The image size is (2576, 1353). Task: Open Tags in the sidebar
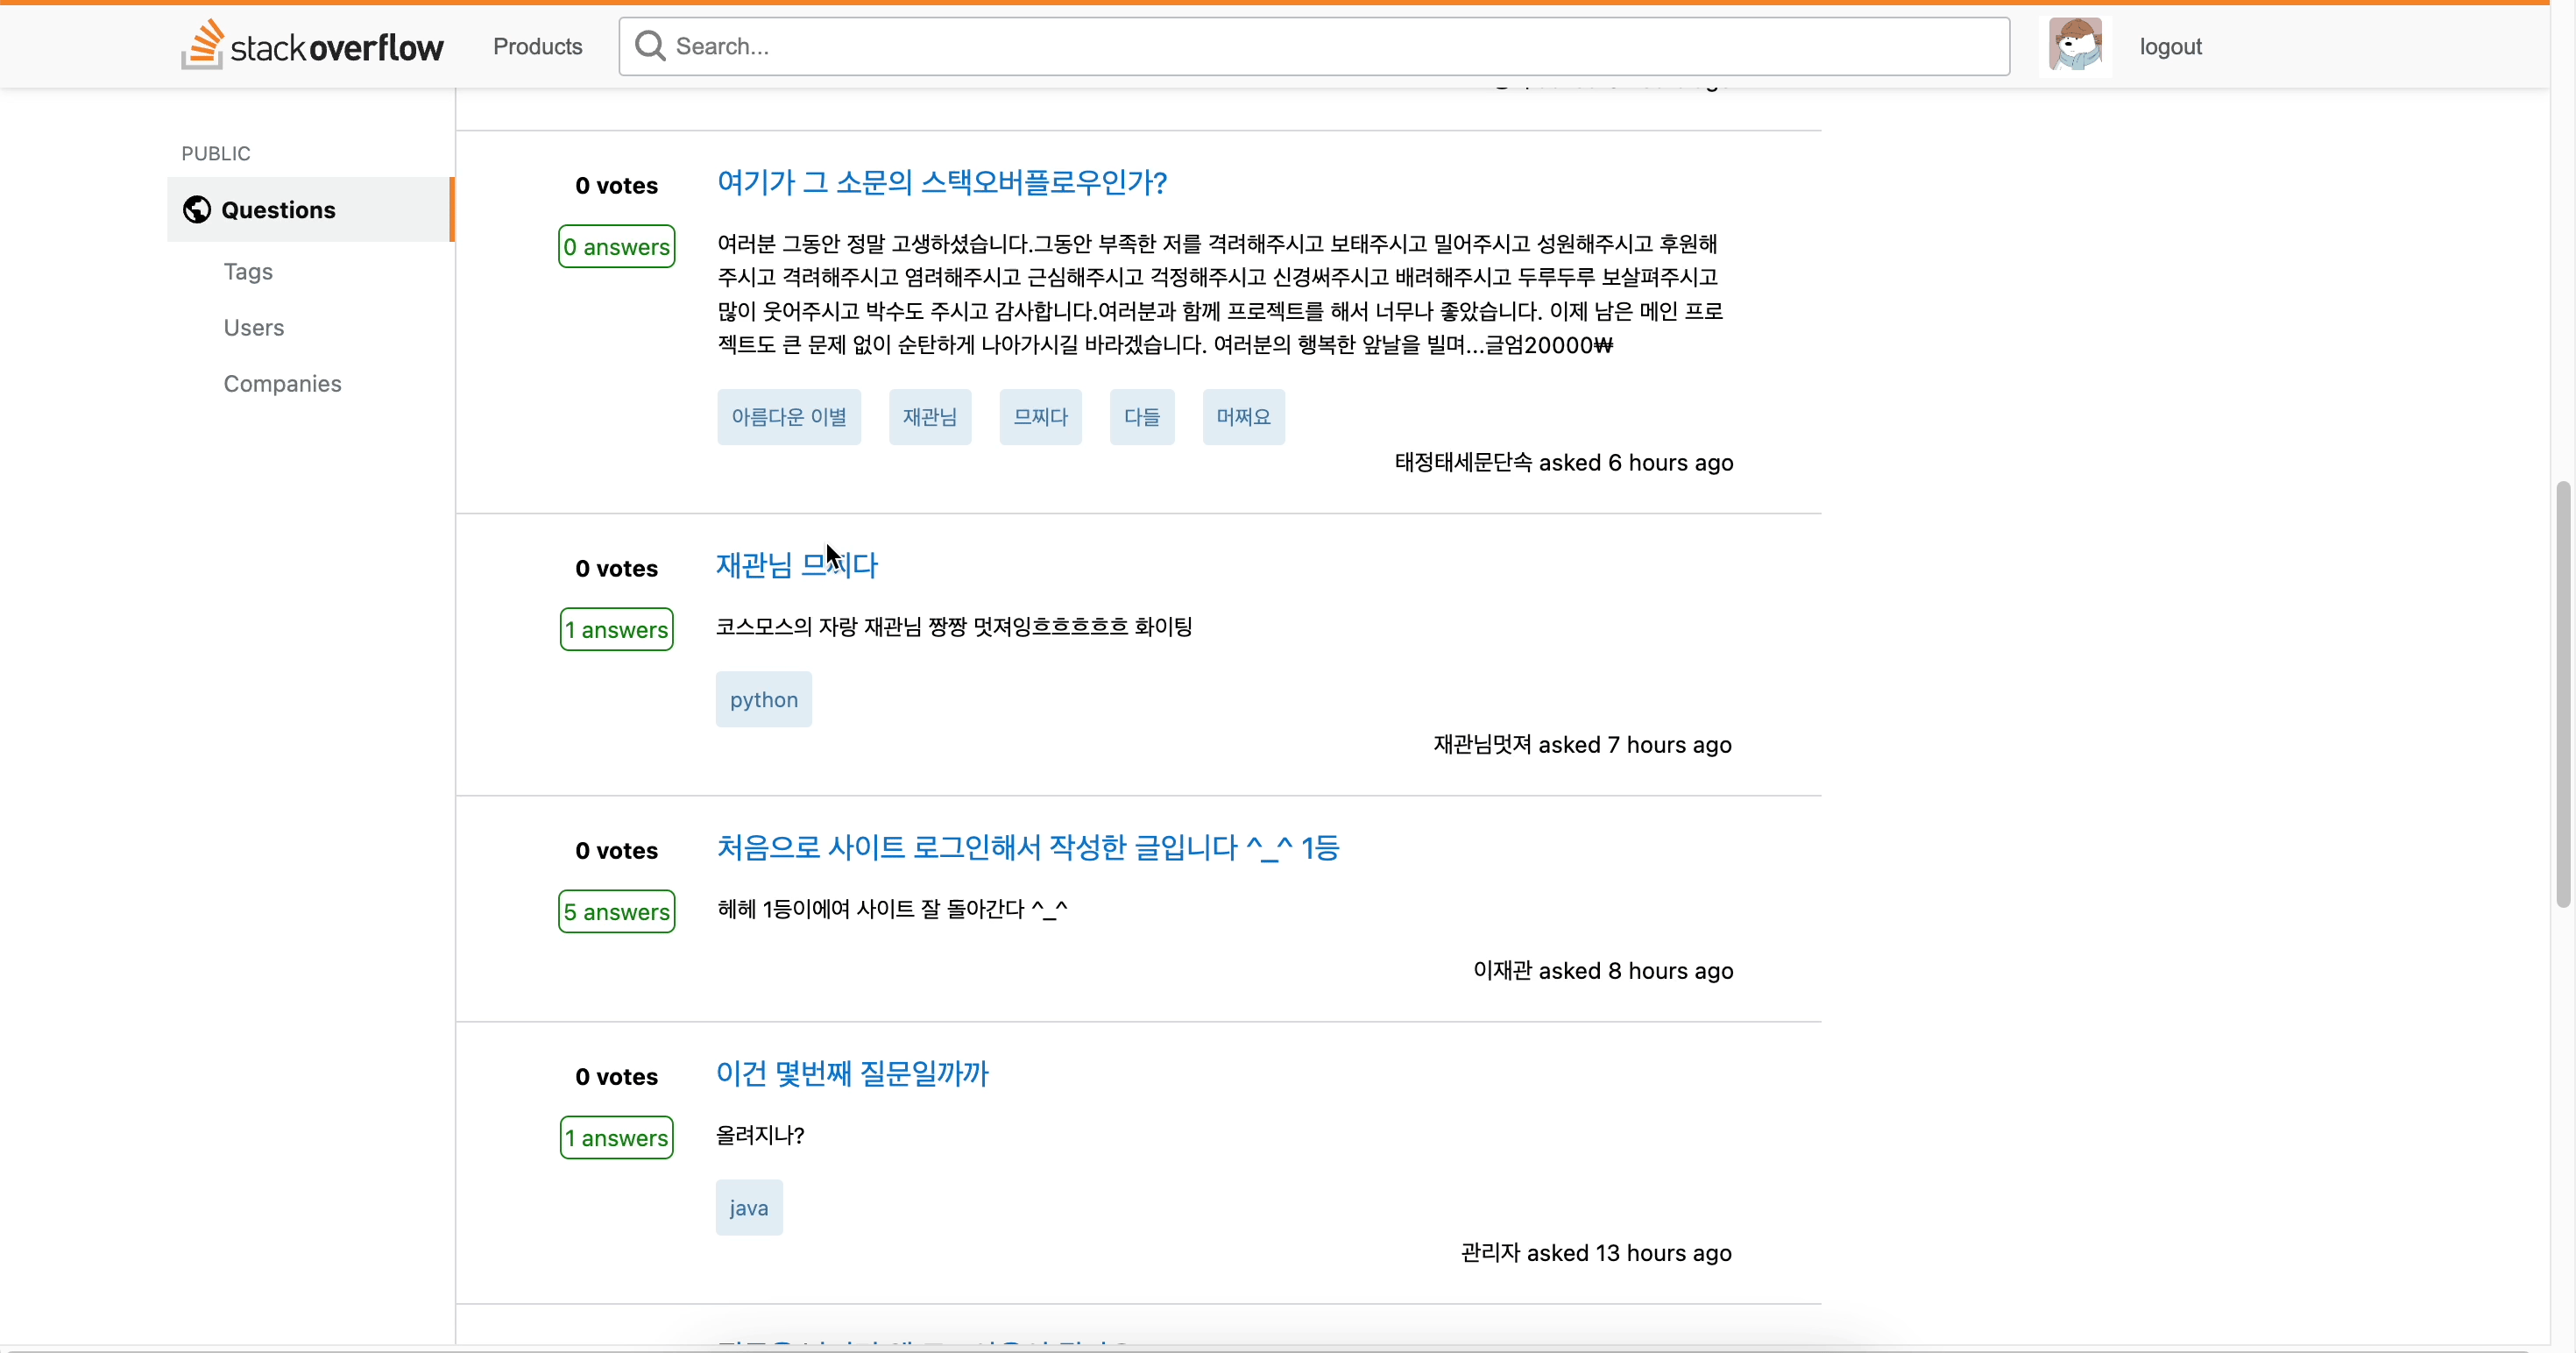[x=248, y=272]
